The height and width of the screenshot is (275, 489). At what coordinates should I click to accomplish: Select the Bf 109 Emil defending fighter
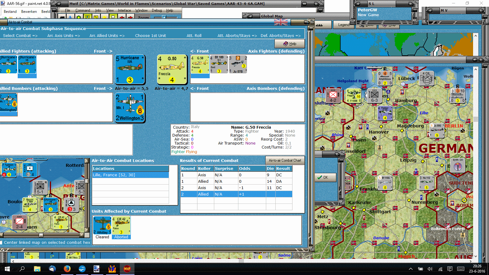tap(219, 64)
